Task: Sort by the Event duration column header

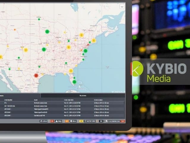Action: tap(98, 100)
